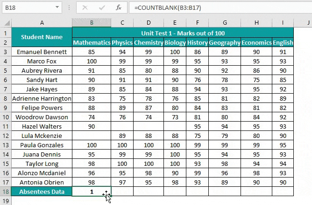This screenshot has width=312, height=205.
Task: Click the Select All corner triangle
Action: point(7,23)
